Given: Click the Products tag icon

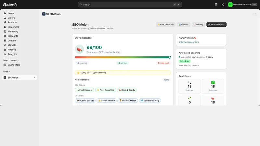Looking at the screenshot, I should [x=5, y=22].
